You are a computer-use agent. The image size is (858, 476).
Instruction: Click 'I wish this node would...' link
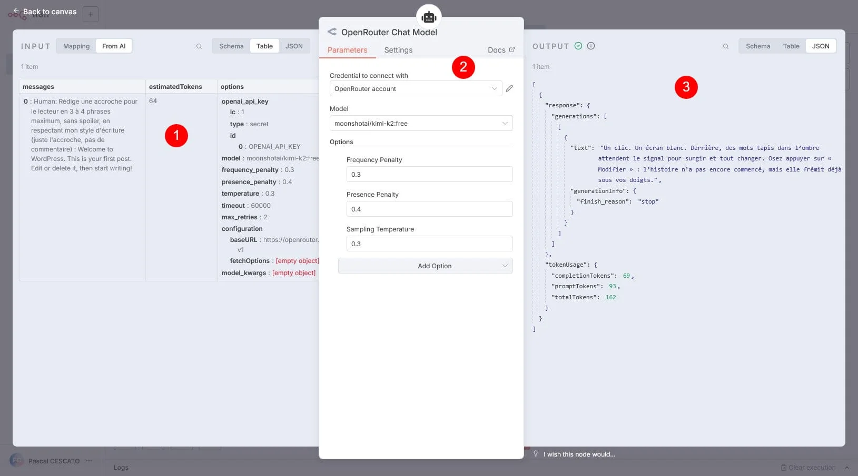(x=579, y=454)
